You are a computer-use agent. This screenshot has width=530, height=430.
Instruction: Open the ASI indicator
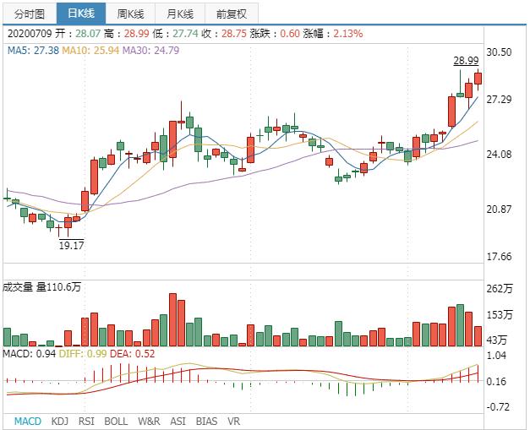[x=178, y=420]
